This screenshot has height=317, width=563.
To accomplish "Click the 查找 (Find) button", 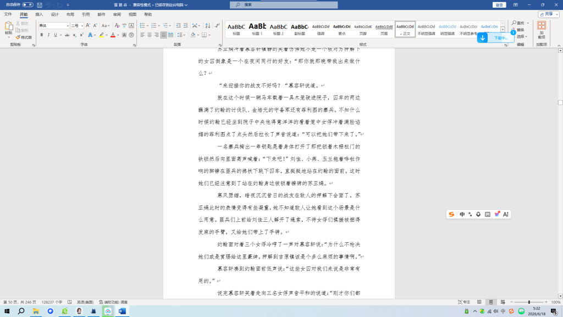I will [518, 23].
